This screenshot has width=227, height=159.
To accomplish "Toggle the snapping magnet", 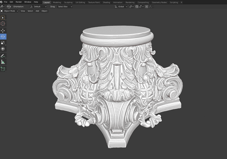I will 137,6.
